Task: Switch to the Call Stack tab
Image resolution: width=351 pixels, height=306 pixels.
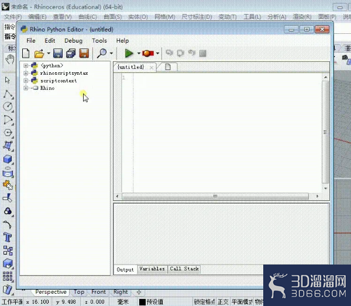Action: [184, 269]
